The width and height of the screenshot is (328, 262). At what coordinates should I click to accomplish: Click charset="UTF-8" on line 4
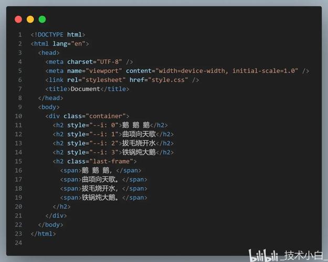[x=94, y=62]
